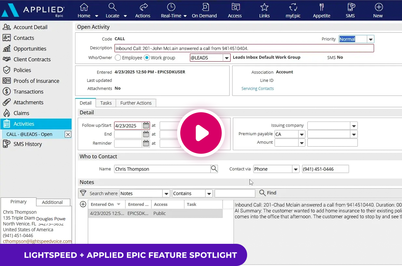
Task: Click the Find button
Action: click(x=268, y=193)
